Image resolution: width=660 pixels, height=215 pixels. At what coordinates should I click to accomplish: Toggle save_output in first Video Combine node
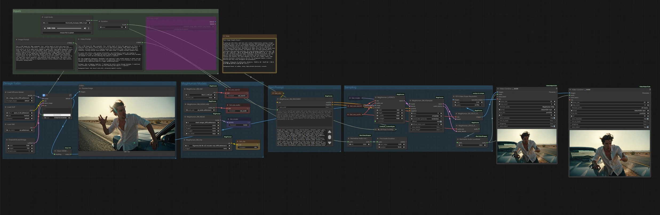click(x=527, y=126)
